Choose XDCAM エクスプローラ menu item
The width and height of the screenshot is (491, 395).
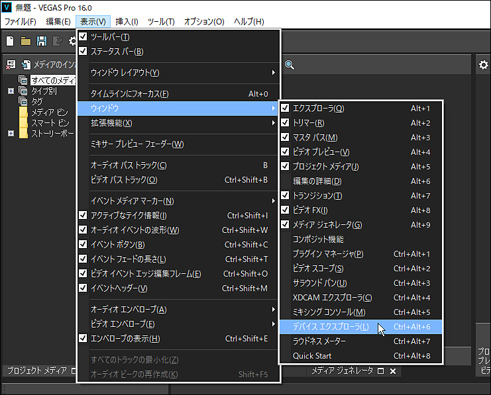(x=360, y=298)
